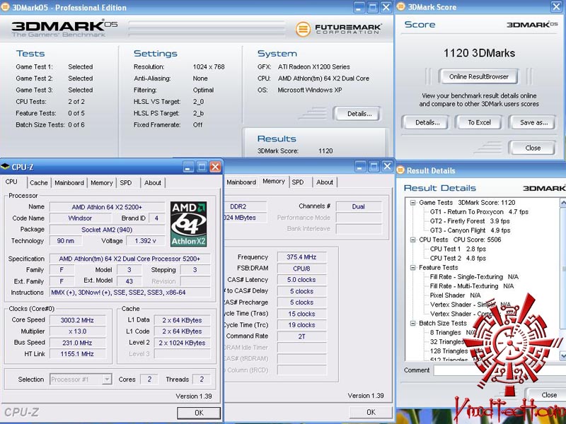Close the second CPU-Z Memory window

click(x=387, y=166)
